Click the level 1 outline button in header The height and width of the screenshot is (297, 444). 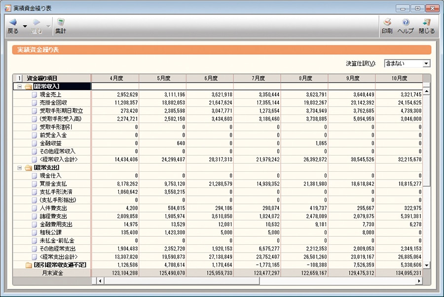tap(19, 78)
